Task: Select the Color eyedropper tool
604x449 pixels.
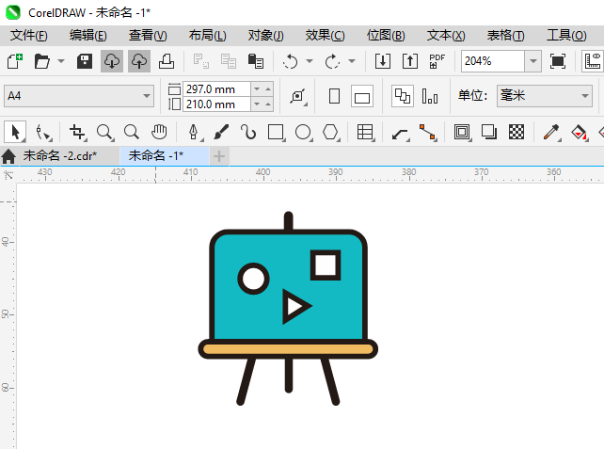Action: [x=551, y=132]
